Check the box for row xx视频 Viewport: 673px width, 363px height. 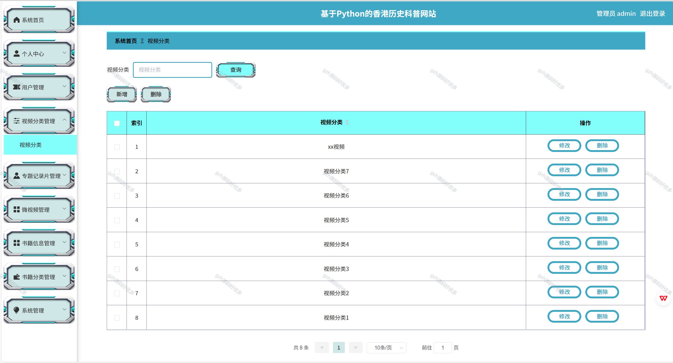117,147
